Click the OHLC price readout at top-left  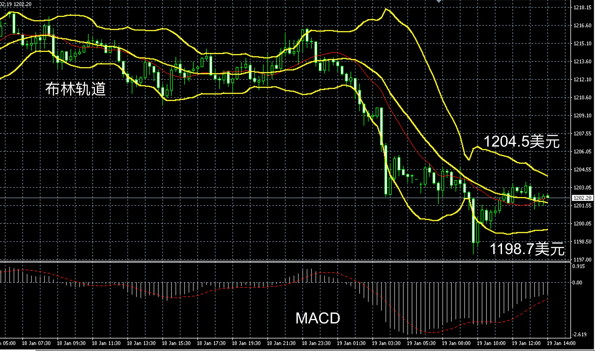pyautogui.click(x=16, y=4)
